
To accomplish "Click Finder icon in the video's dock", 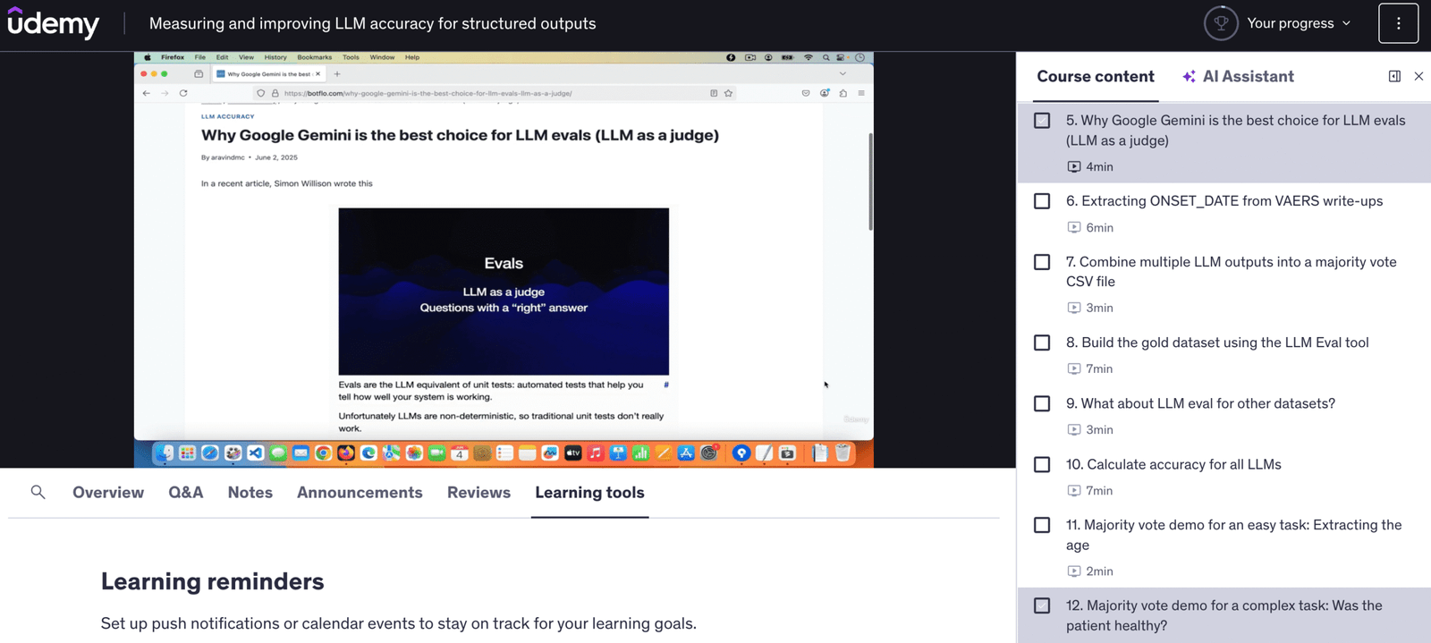I will click(165, 453).
